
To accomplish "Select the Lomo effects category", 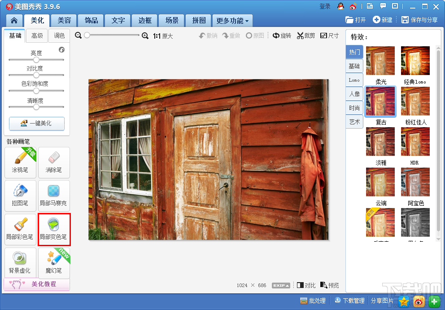I will pos(354,80).
